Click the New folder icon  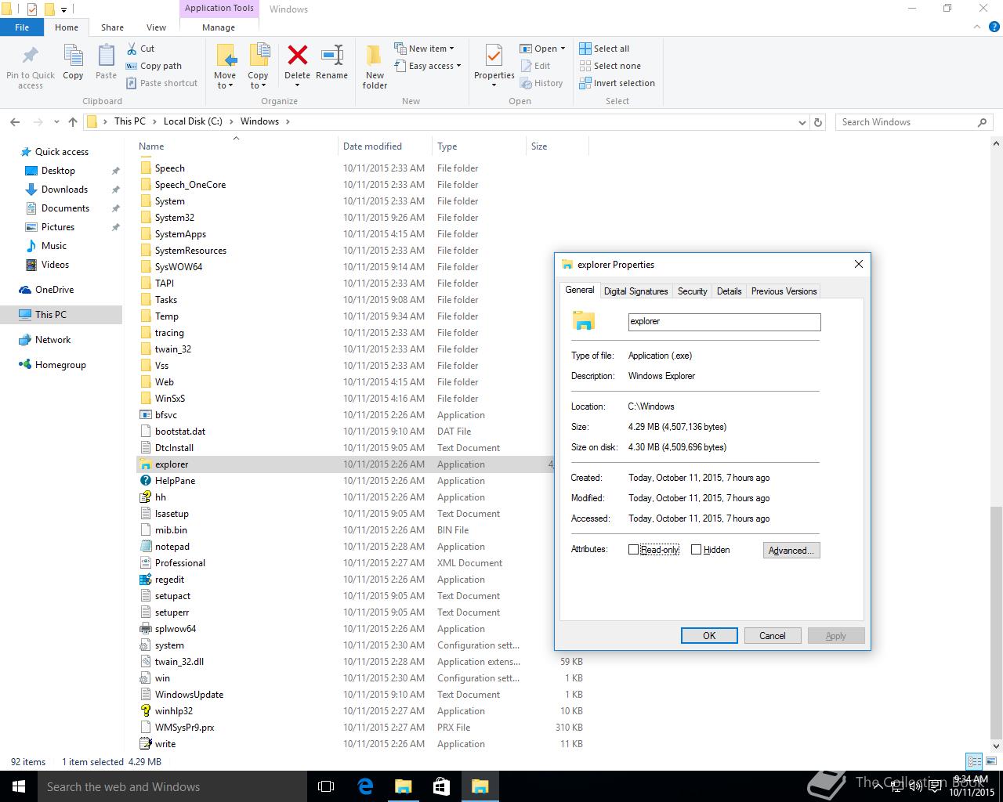click(375, 56)
